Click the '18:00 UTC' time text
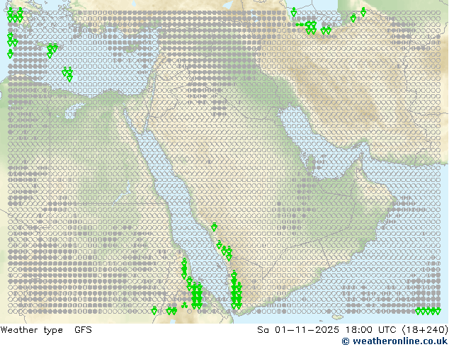 coord(371,330)
